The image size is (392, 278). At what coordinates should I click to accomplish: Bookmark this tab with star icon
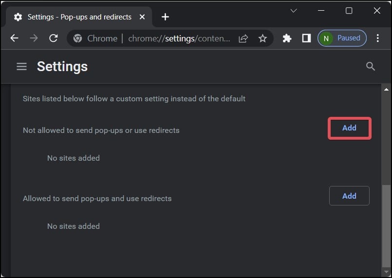(x=262, y=38)
